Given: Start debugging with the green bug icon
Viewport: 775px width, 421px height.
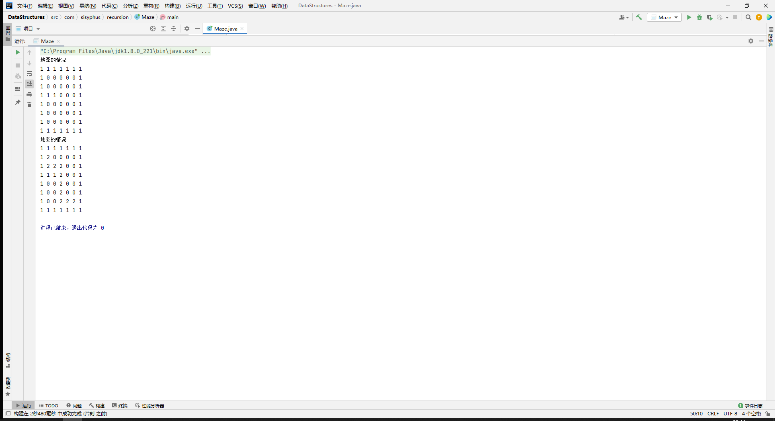Looking at the screenshot, I should pyautogui.click(x=699, y=17).
